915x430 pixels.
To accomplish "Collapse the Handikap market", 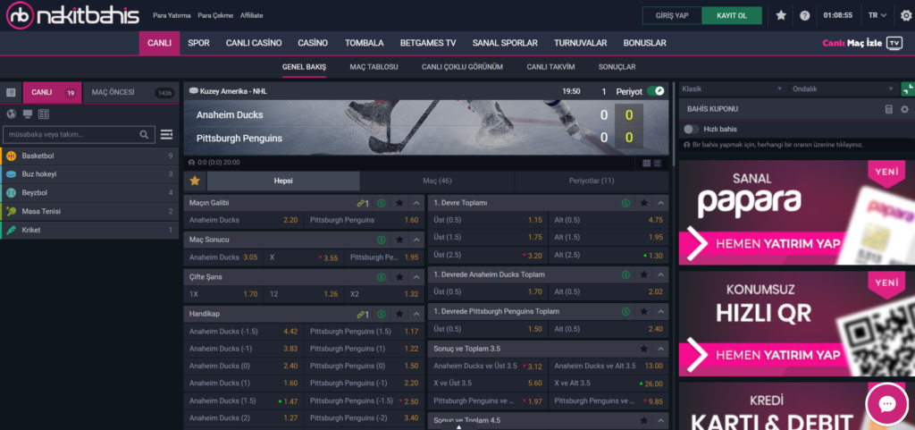I will coord(416,314).
